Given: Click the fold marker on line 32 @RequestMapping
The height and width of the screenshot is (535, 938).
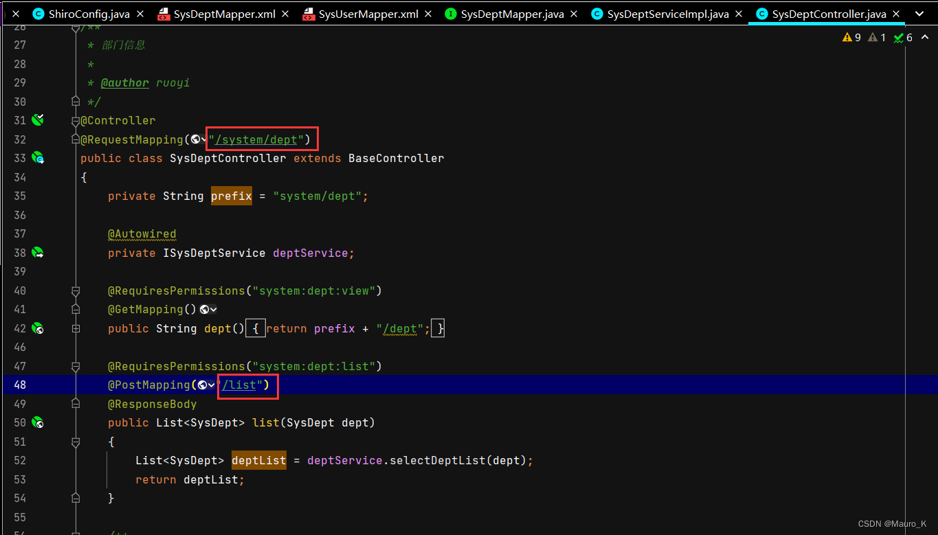Looking at the screenshot, I should pos(76,139).
